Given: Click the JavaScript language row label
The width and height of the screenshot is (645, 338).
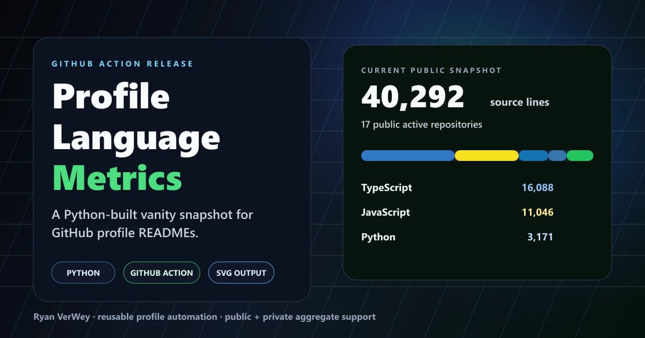Looking at the screenshot, I should pos(385,212).
